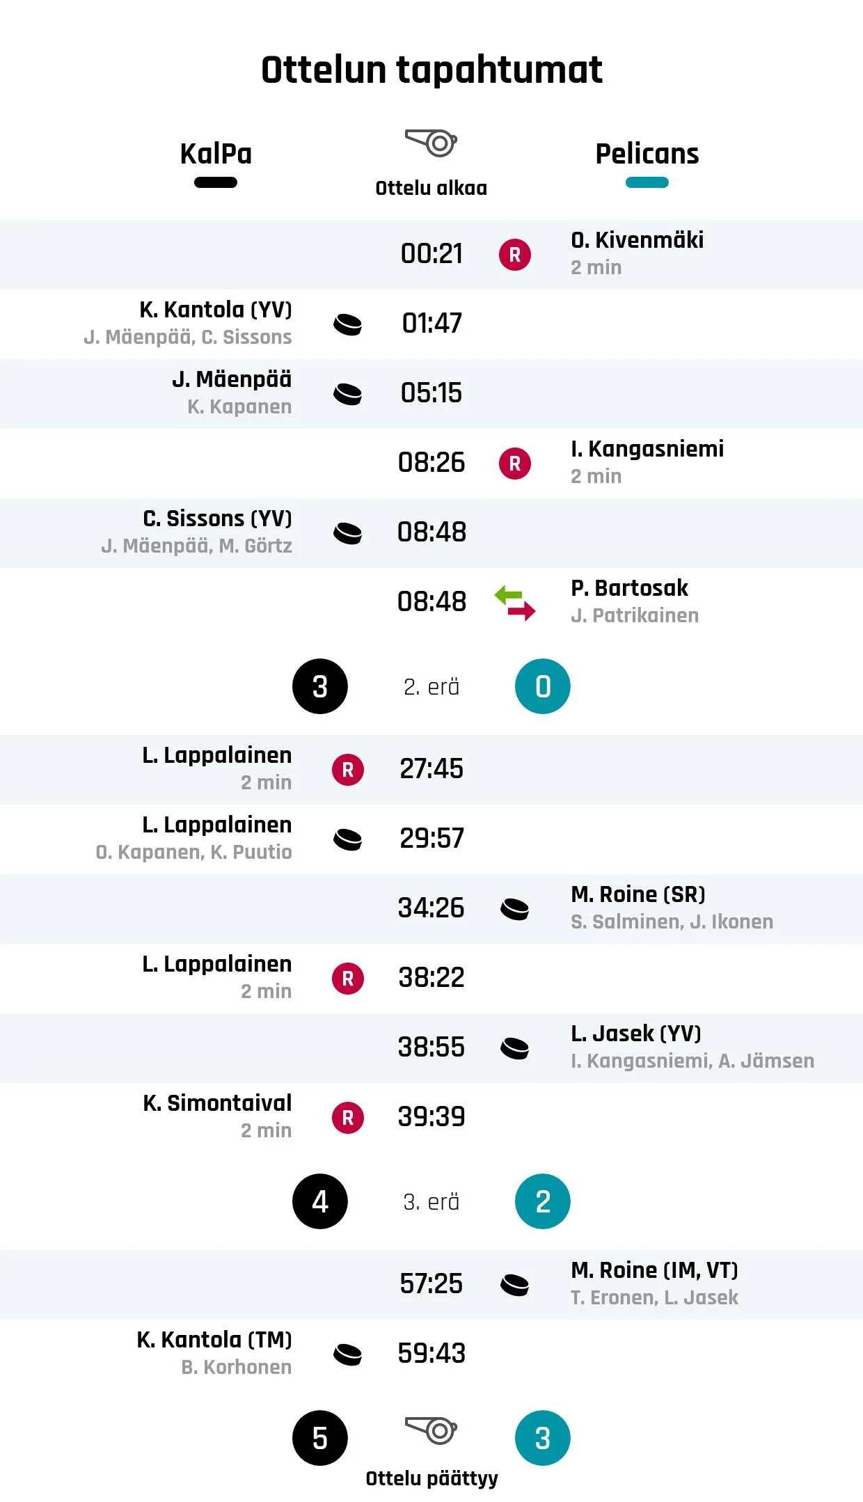This screenshot has width=863, height=1502.
Task: Select the Pelicans team heading
Action: tap(647, 154)
